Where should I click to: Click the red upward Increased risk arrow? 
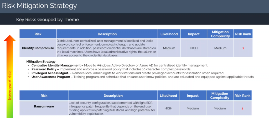click(9, 40)
